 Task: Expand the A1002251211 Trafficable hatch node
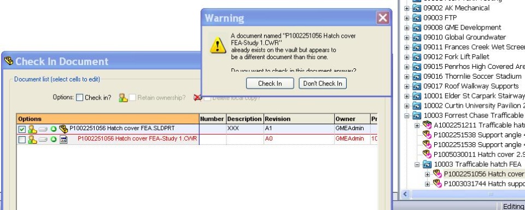click(x=417, y=126)
